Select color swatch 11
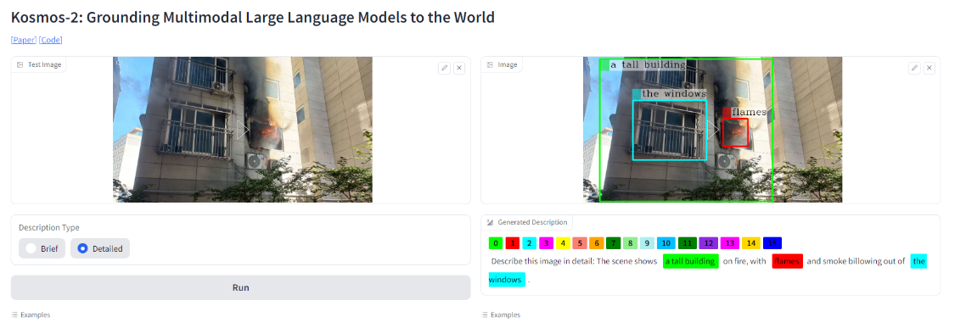The height and width of the screenshot is (328, 966). (687, 243)
